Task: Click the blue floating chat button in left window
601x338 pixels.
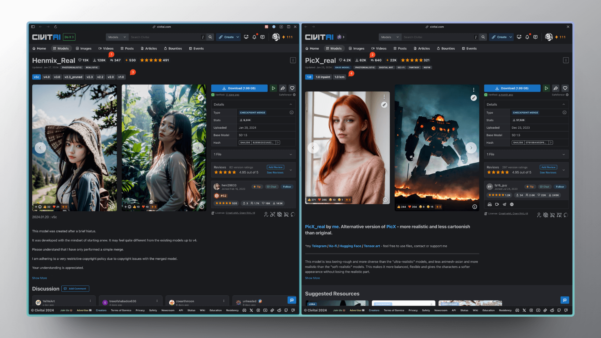Action: (292, 300)
